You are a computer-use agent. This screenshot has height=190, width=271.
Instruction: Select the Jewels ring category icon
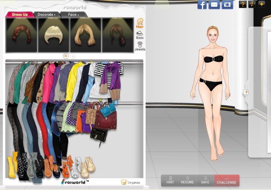(x=140, y=46)
